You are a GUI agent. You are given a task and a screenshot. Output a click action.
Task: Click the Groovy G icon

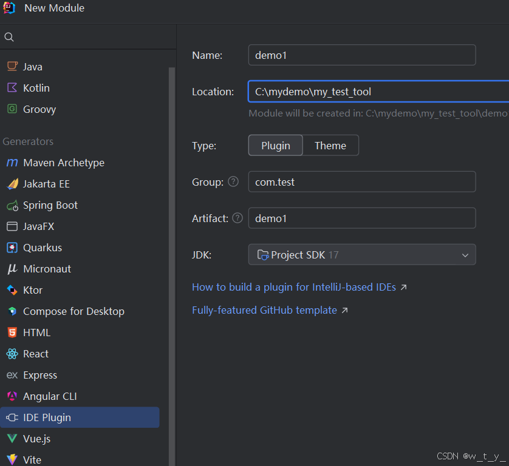[x=12, y=109]
